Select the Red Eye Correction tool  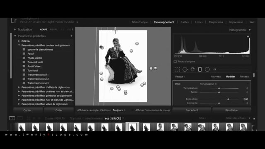tap(193, 70)
